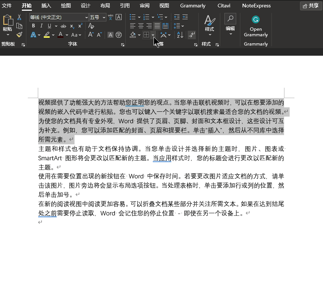
Task: Open Grammarly via the green G icon
Action: [x=256, y=20]
